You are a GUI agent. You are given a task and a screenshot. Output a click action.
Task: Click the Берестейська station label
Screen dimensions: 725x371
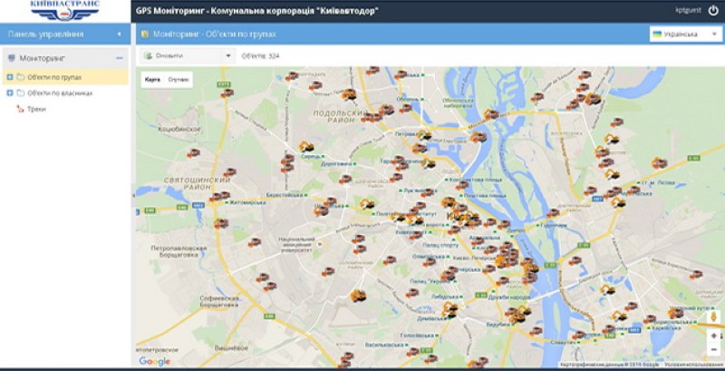coord(286,195)
